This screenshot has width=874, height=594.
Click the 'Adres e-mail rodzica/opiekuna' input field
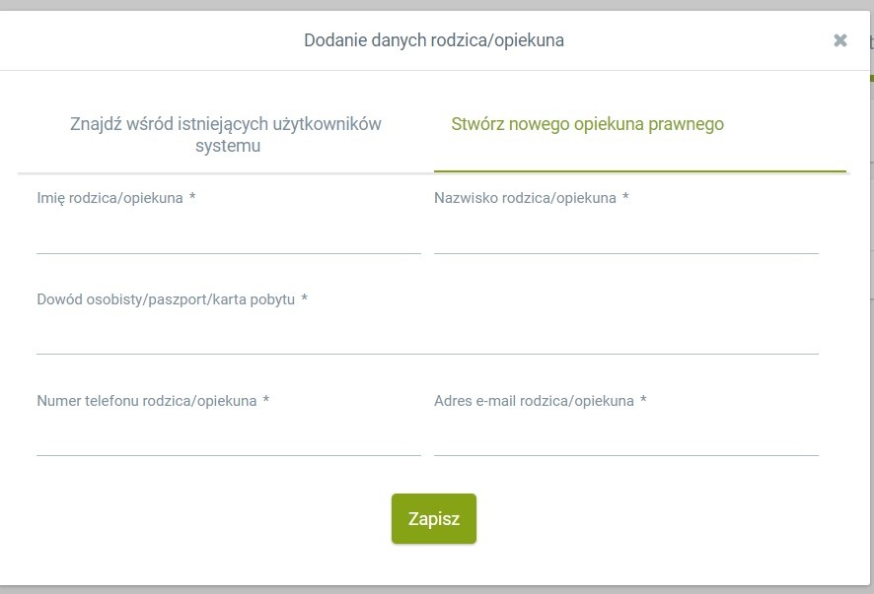pos(626,438)
